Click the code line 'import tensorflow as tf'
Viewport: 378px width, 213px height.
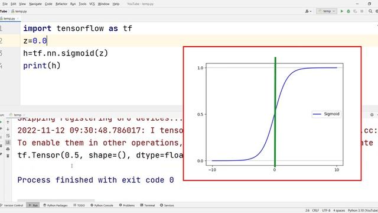click(77, 28)
